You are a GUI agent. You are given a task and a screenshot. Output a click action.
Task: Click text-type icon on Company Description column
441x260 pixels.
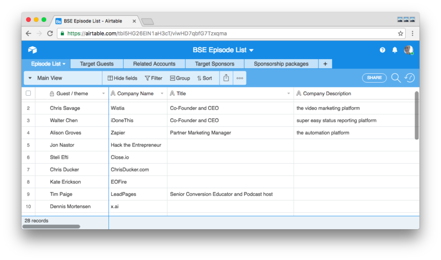coord(299,93)
